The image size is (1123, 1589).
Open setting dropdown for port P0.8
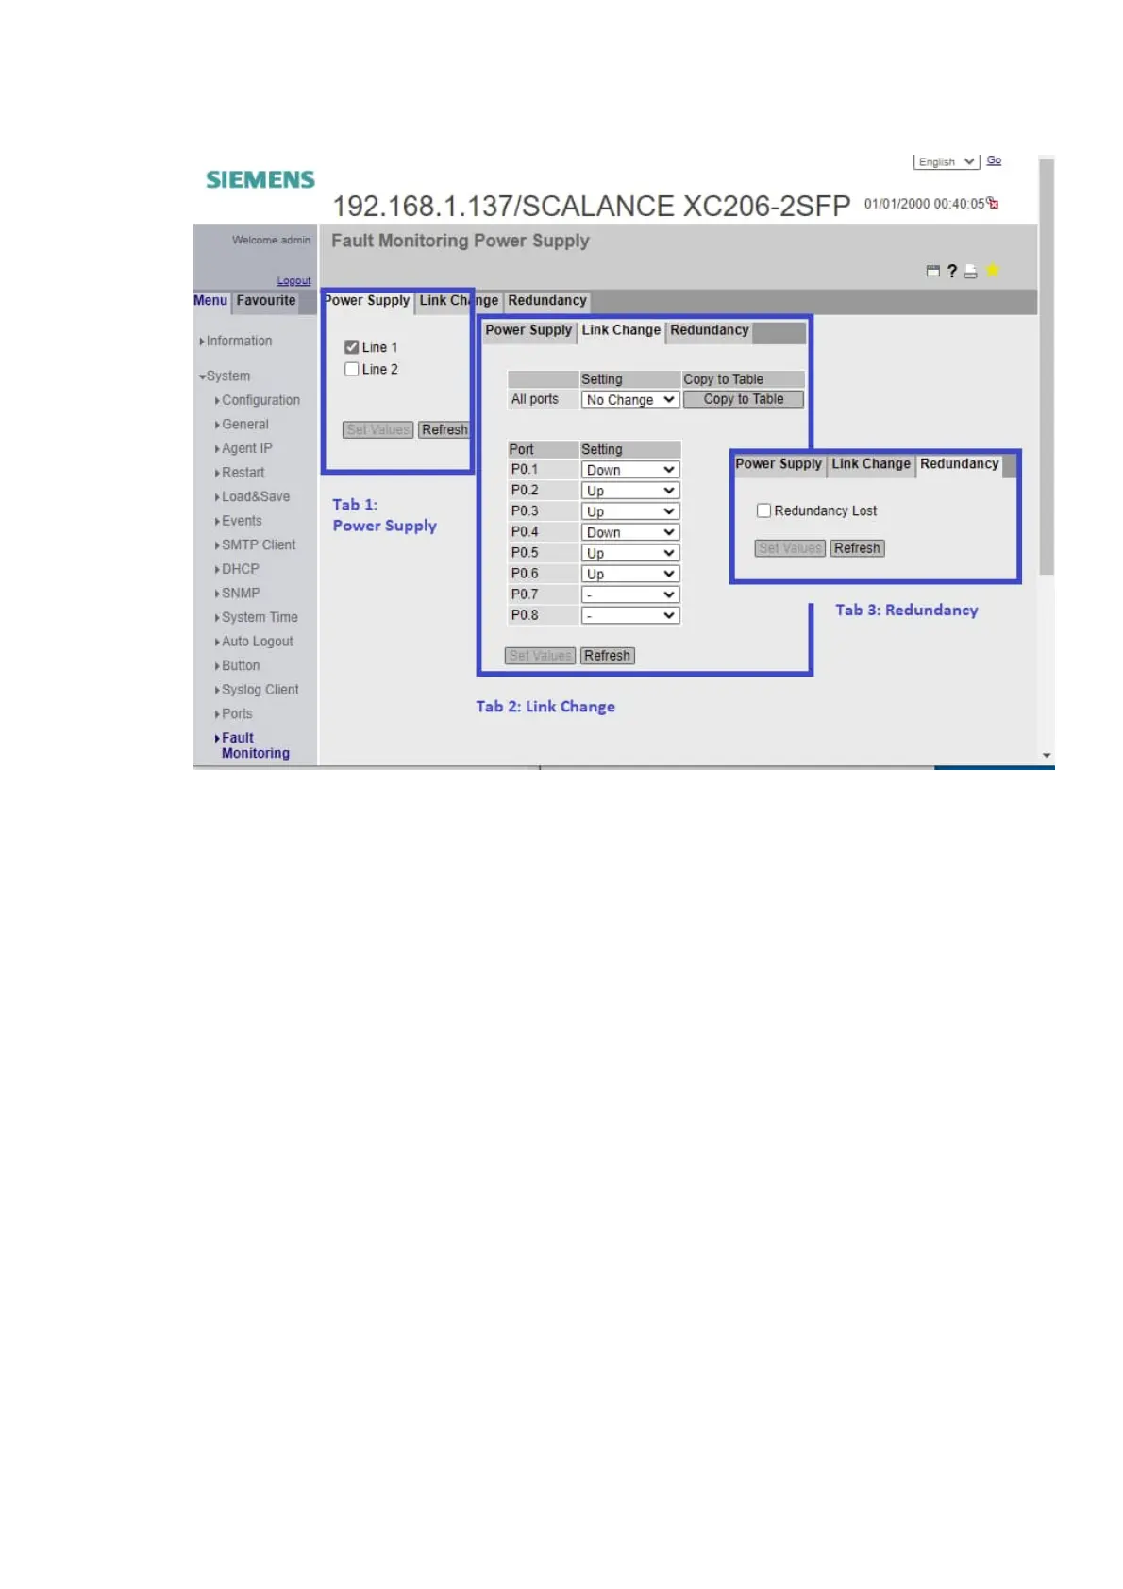pos(629,615)
